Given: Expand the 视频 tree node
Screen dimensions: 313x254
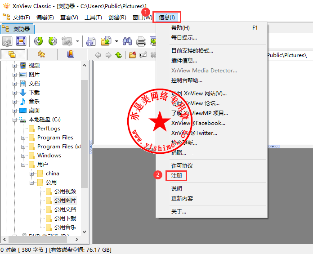Looking at the screenshot, I should (14, 66).
